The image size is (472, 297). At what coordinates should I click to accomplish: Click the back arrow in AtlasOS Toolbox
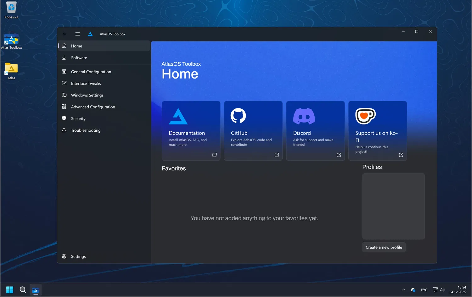(x=64, y=34)
